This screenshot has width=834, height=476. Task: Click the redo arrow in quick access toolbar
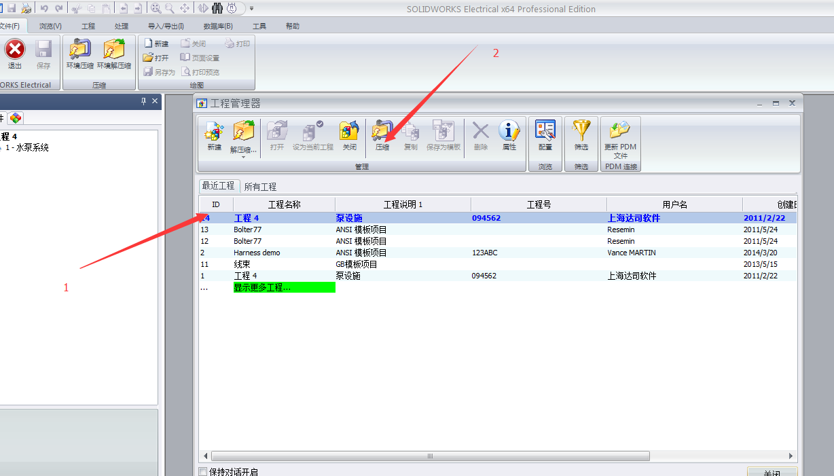(59, 9)
